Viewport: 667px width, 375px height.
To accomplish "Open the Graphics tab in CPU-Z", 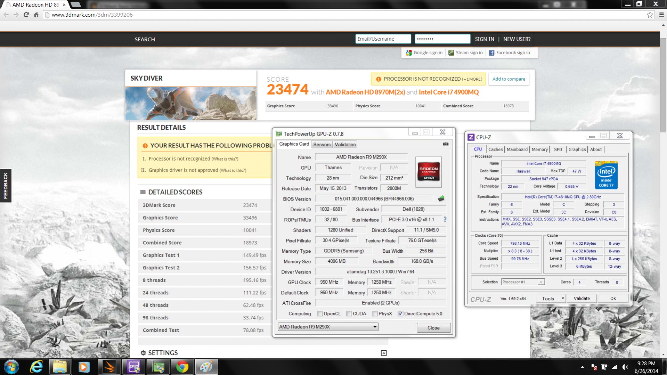I will 577,149.
